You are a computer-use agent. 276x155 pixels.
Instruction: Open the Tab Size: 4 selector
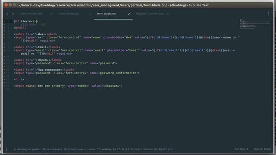point(241,149)
